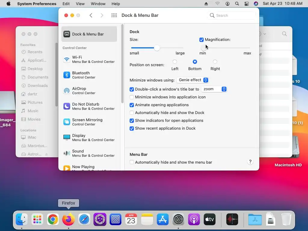Viewport: 308px width, 231px height.
Task: Open Control Center in menu bar
Action: point(247,4)
